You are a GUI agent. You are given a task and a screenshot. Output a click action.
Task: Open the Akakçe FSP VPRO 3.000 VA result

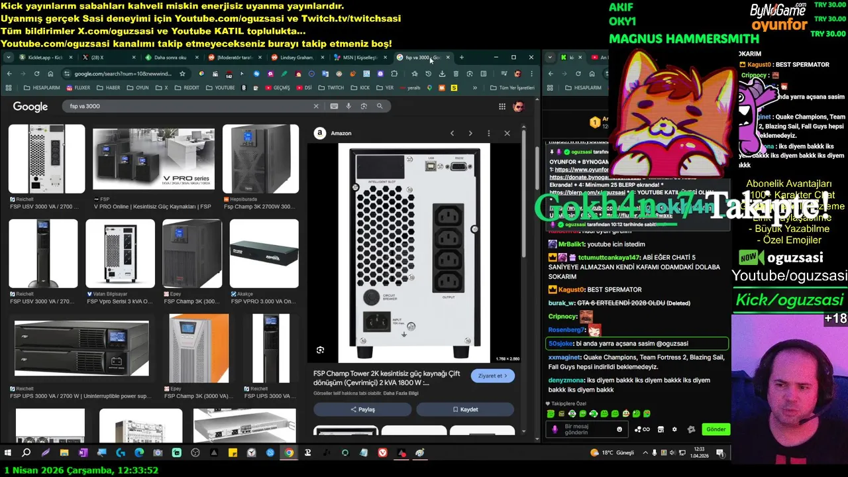(x=264, y=254)
